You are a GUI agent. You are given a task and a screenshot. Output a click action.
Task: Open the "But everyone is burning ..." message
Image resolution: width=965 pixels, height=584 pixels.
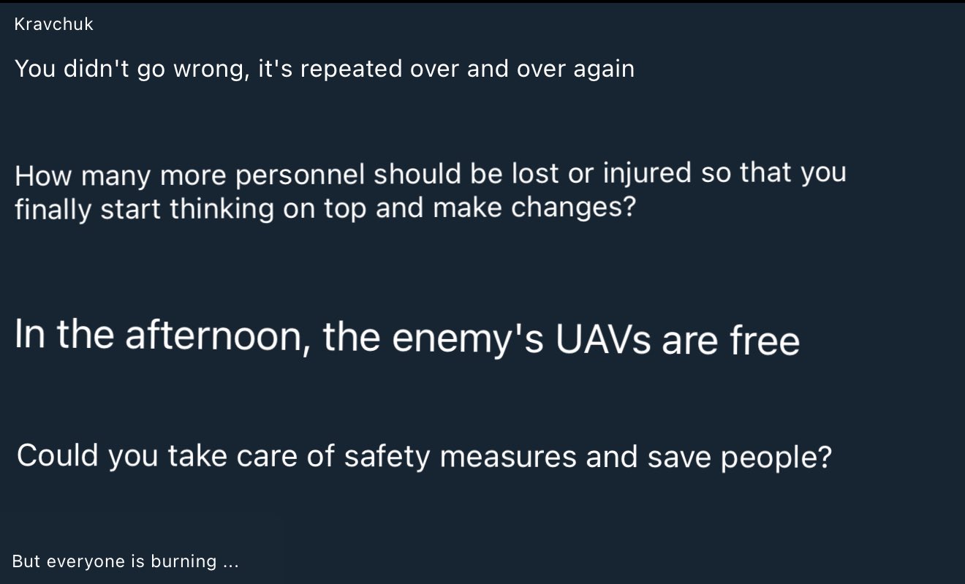[x=125, y=561]
